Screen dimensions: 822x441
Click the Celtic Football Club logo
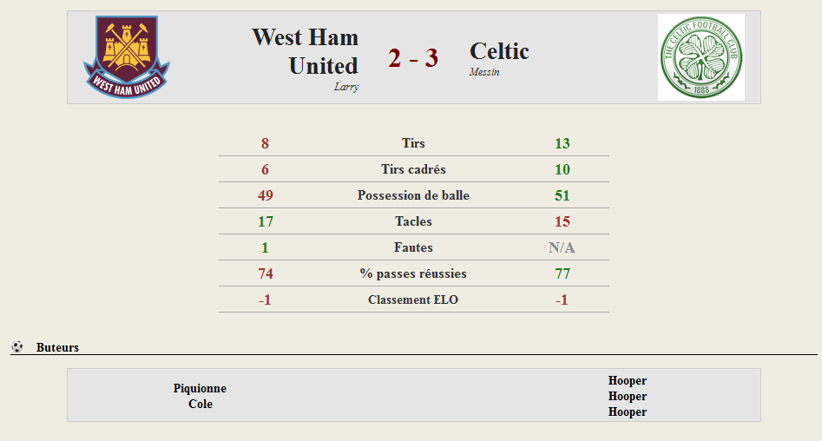coord(700,57)
